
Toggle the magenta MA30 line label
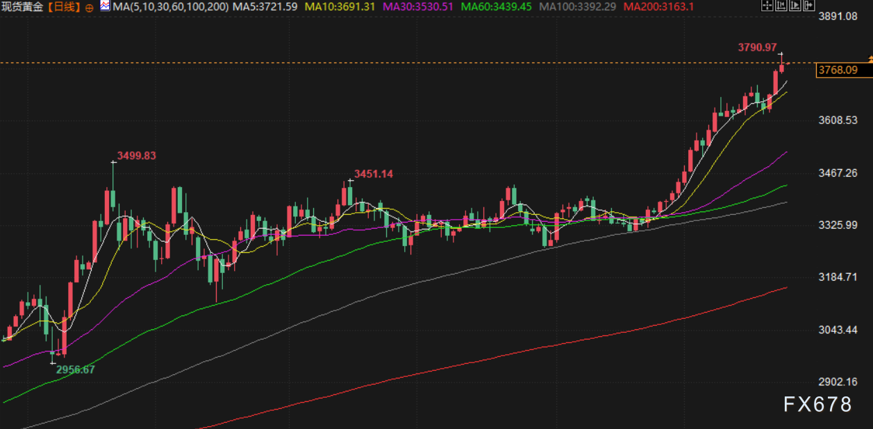419,7
